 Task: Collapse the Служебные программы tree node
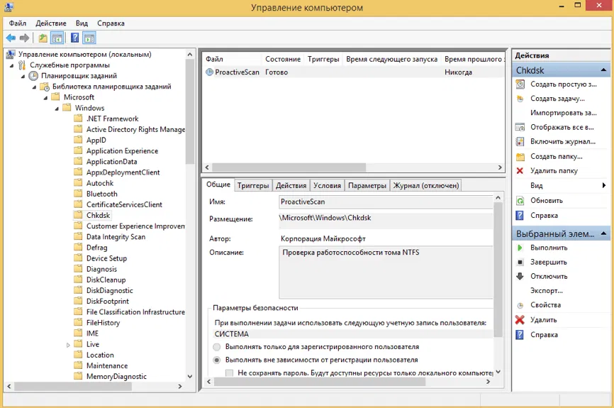click(12, 66)
